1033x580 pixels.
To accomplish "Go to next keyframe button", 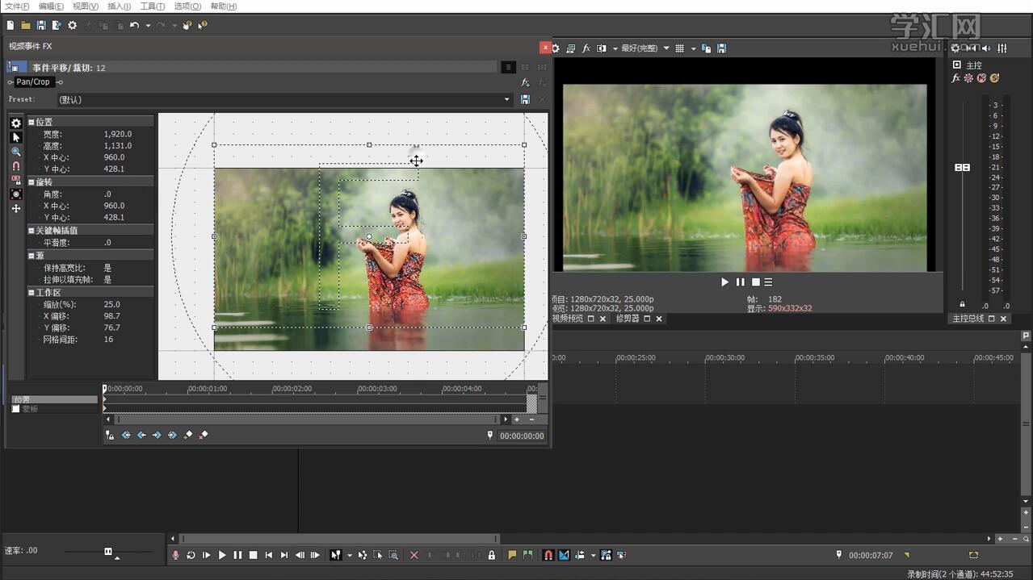I will (157, 435).
